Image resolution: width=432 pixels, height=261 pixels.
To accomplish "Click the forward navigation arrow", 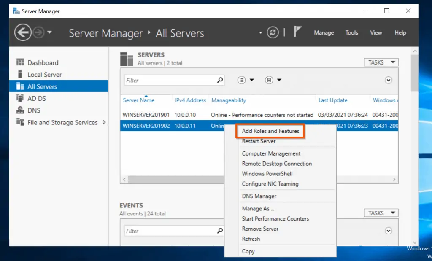I will pyautogui.click(x=38, y=32).
